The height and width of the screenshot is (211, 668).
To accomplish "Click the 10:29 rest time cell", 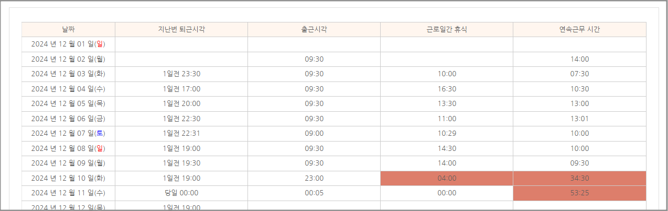I will click(447, 134).
